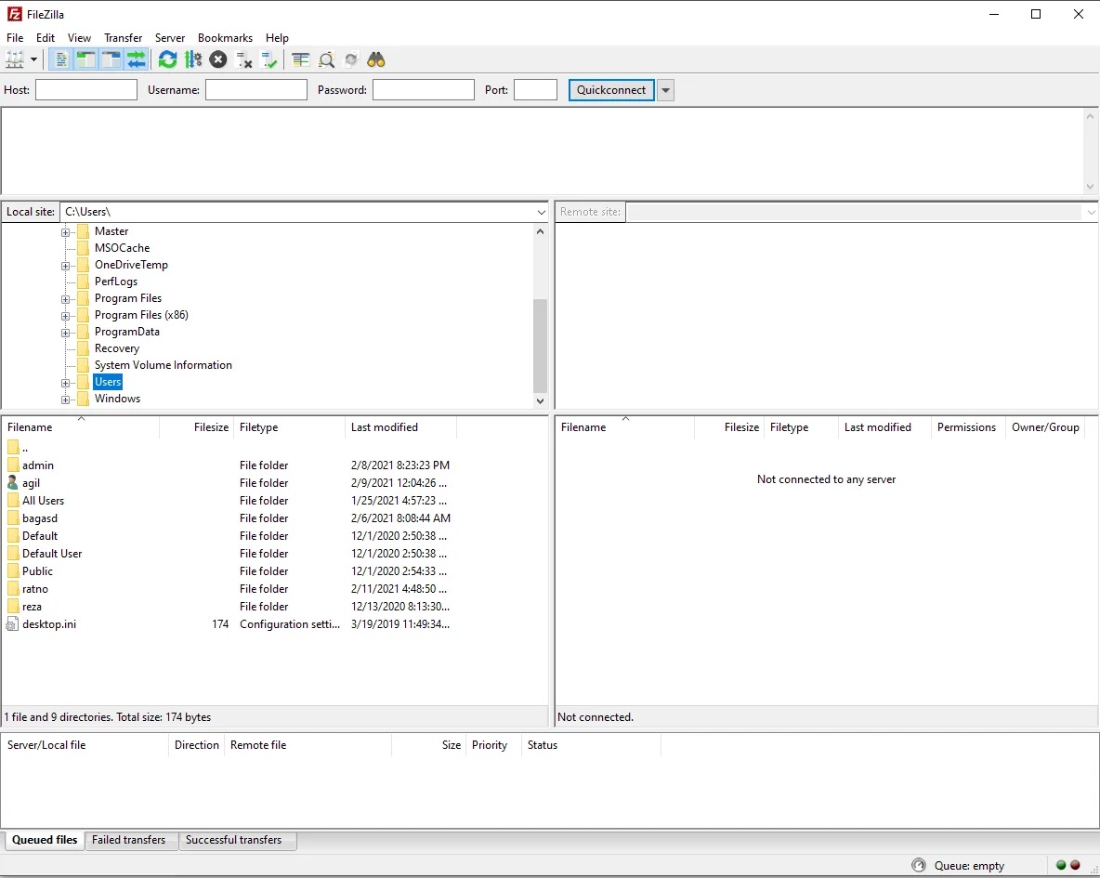Disconnect from the current server
This screenshot has height=878, width=1100.
pos(243,60)
